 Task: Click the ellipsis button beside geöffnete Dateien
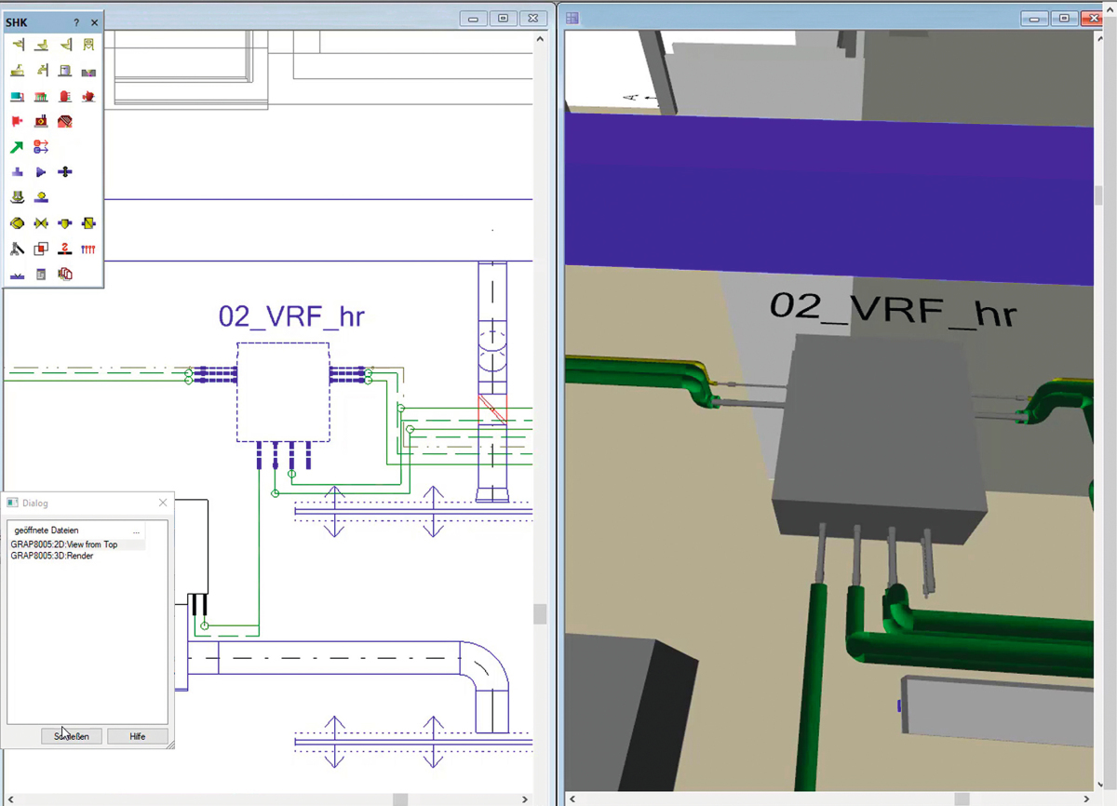[136, 531]
